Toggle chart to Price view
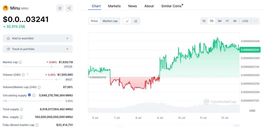 (x=94, y=21)
